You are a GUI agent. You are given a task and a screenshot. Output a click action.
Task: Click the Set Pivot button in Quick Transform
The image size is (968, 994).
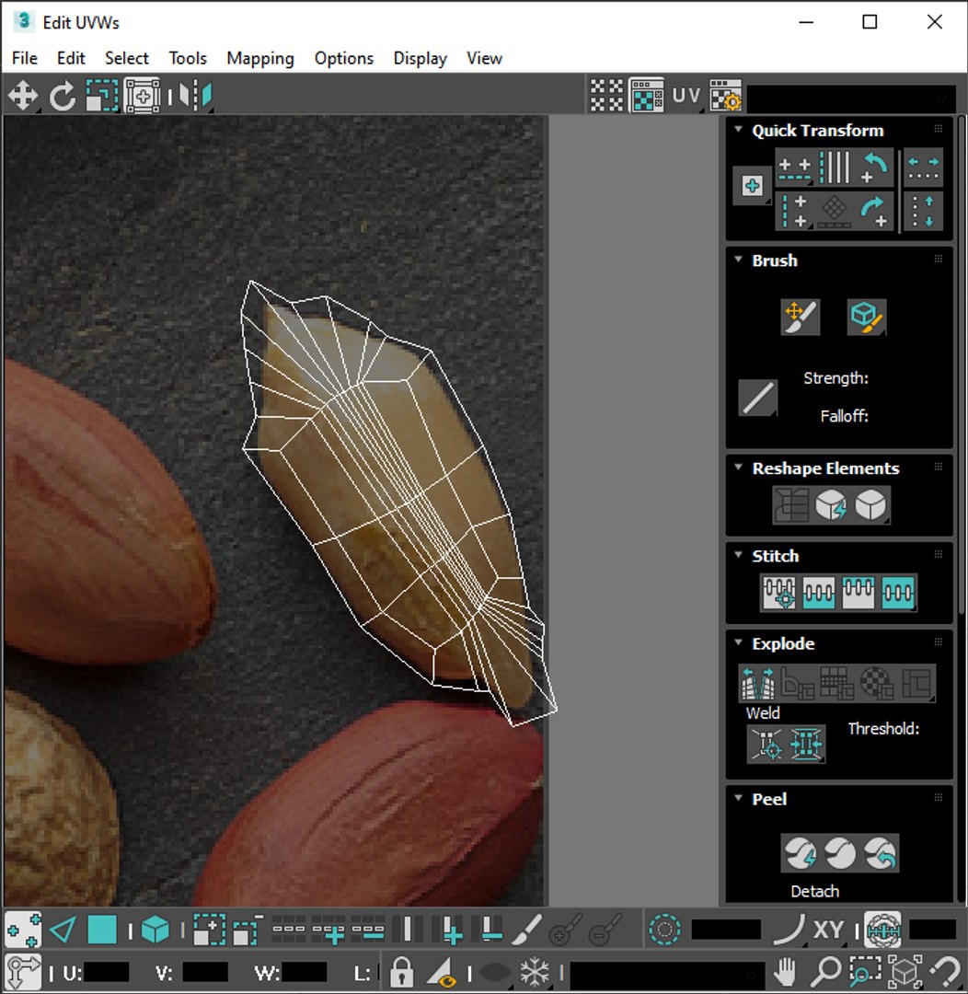coord(752,186)
